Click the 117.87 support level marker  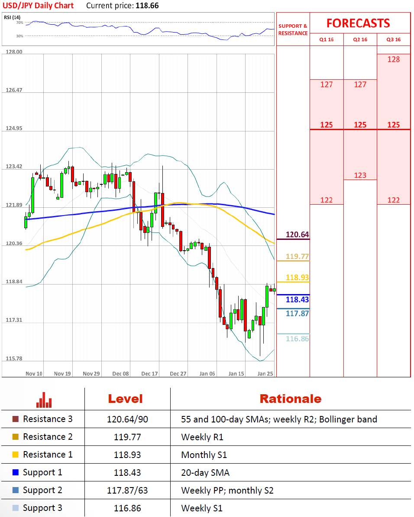[297, 313]
